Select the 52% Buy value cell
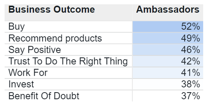 tap(168, 27)
